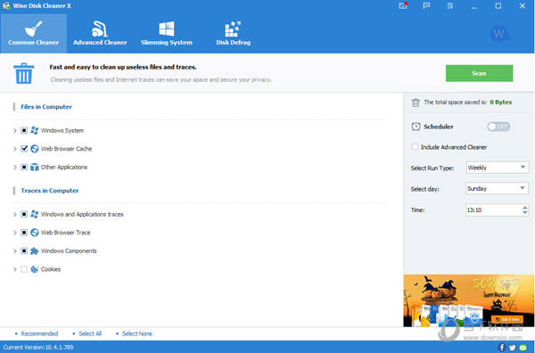Viewport: 535px width, 353px height.
Task: Click the green Scan button
Action: click(x=479, y=73)
